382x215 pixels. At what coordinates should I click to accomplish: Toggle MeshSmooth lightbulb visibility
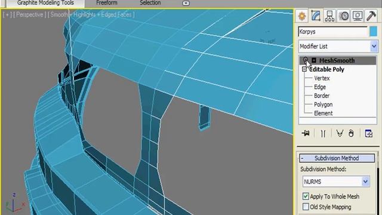[x=306, y=60]
